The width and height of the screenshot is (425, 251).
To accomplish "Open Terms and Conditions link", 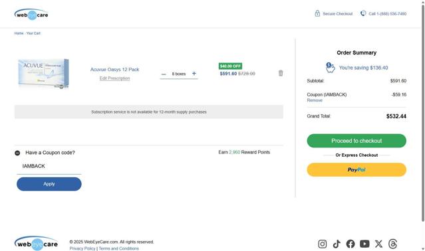I will point(118,248).
